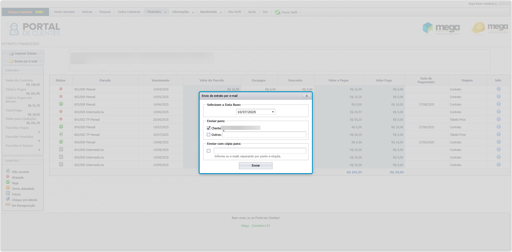This screenshot has height=252, width=512.
Task: Click the Mega construção helmet logo
Action: pos(489,28)
